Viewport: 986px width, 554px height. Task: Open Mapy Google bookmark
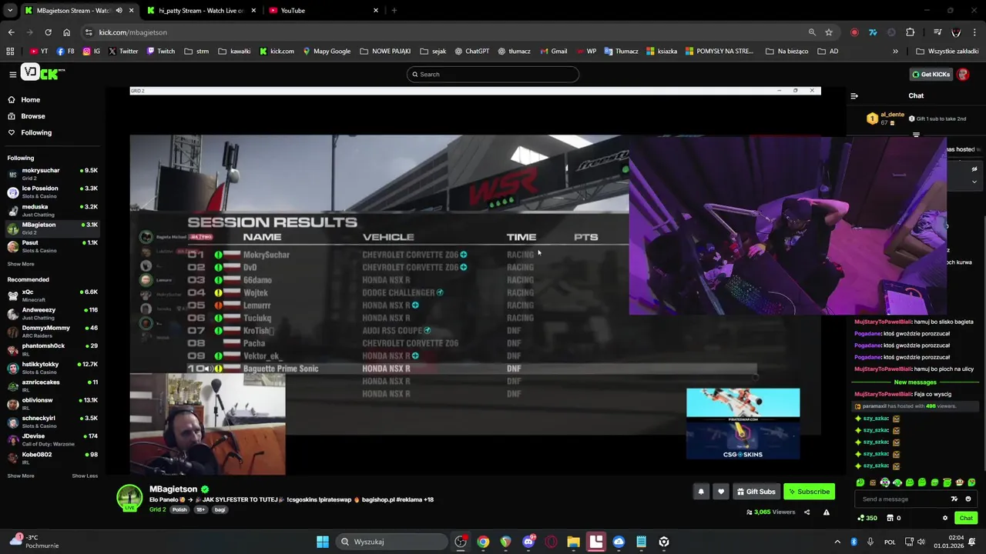[x=326, y=52]
